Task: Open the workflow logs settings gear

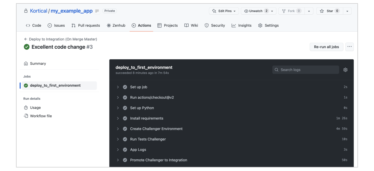Action: 345,70
